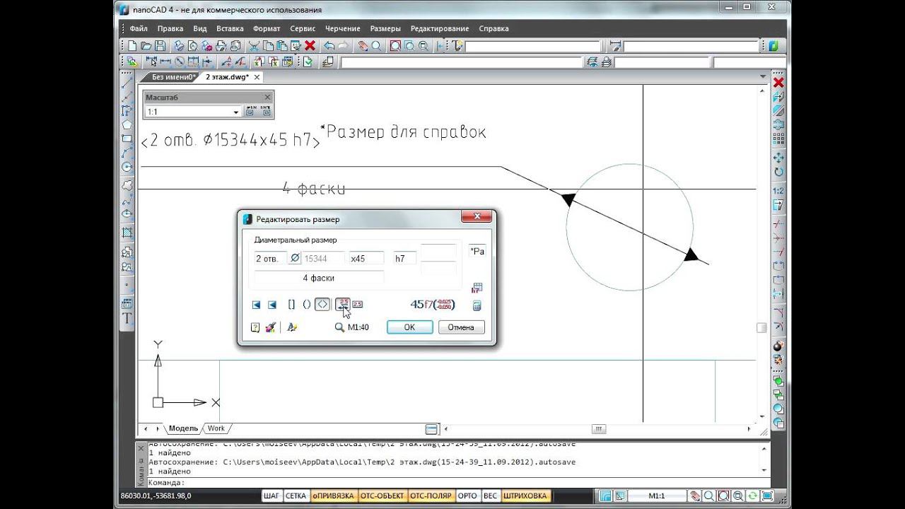Toggle the square brackets [] option in dialog
905x509 pixels.
coord(291,305)
